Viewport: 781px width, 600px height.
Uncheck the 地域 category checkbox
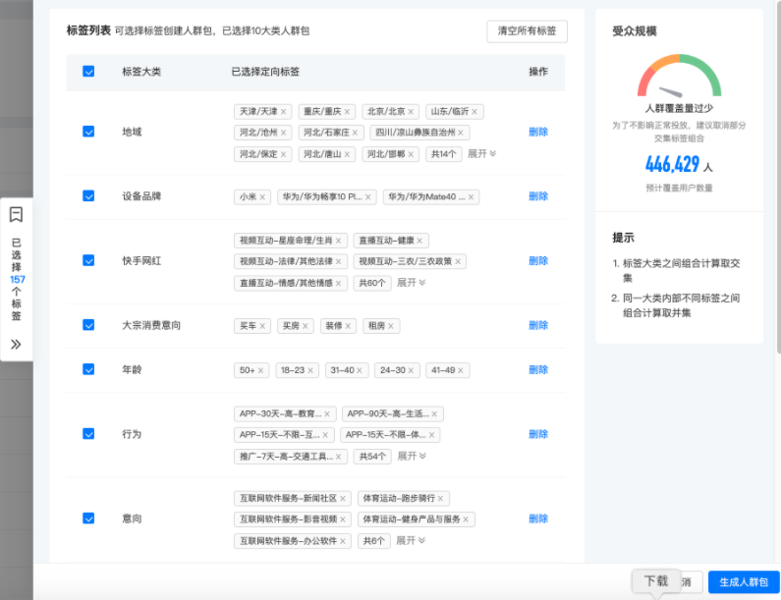click(x=88, y=132)
